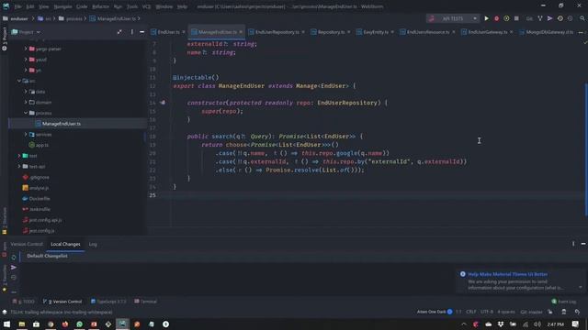Open Firefox from taskbar
Image resolution: width=588 pixels, height=330 pixels.
point(65,324)
